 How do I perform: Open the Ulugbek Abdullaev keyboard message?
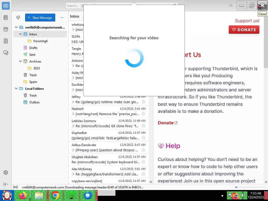[109, 159]
